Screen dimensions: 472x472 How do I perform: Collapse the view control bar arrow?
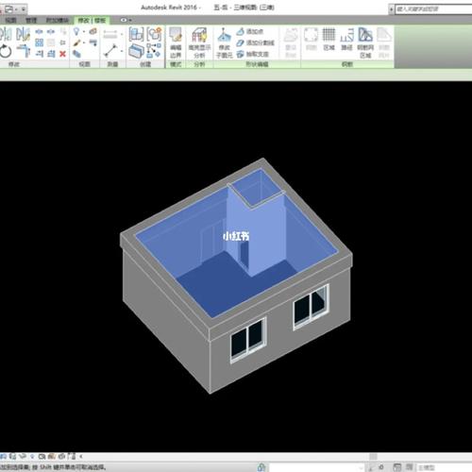[x=81, y=456]
